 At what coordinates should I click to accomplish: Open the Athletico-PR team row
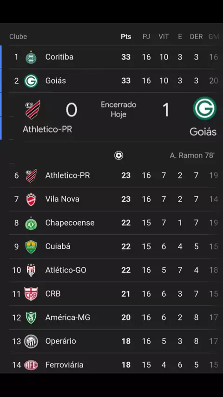pos(114,175)
